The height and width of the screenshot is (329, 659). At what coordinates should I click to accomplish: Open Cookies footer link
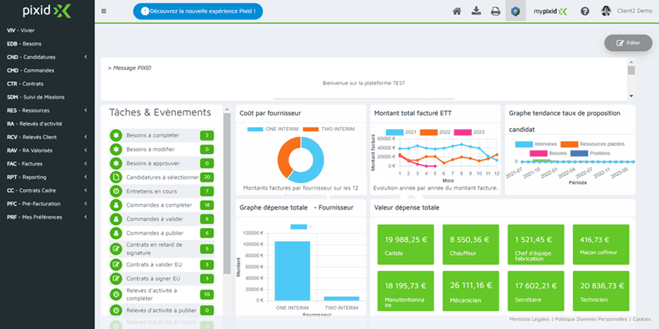[641, 319]
